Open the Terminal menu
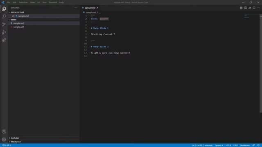 (x=53, y=2)
